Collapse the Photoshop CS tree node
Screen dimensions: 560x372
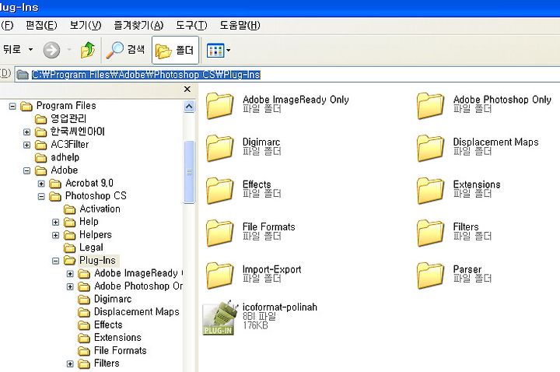pos(41,197)
